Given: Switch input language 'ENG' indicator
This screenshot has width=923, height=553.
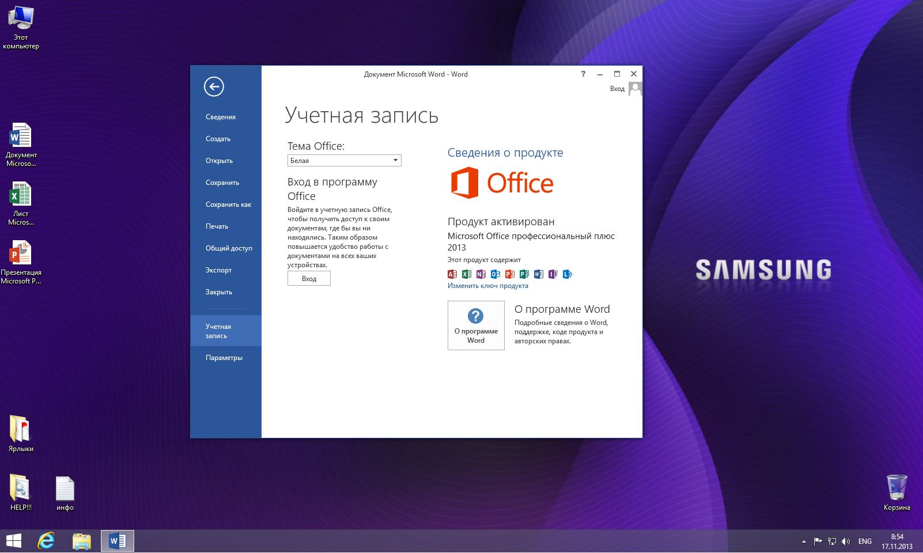Looking at the screenshot, I should coord(865,541).
